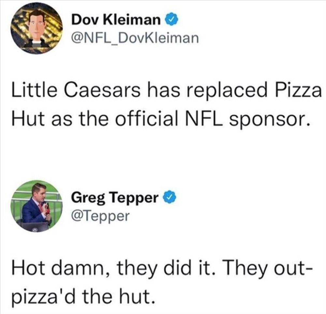Click the word "sponsor." in the tweet

(267, 120)
